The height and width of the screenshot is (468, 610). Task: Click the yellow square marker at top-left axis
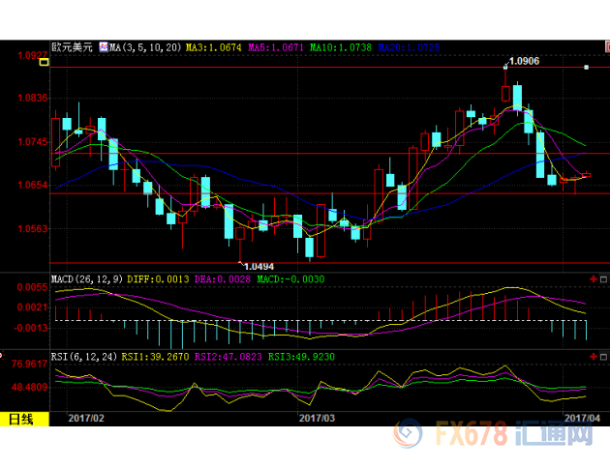click(x=44, y=62)
